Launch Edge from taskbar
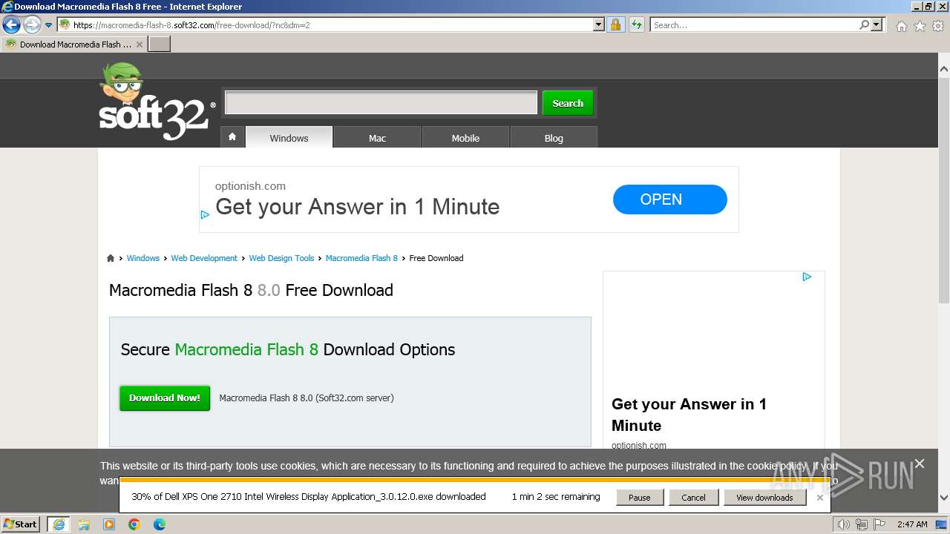The width and height of the screenshot is (950, 534). pos(160,524)
